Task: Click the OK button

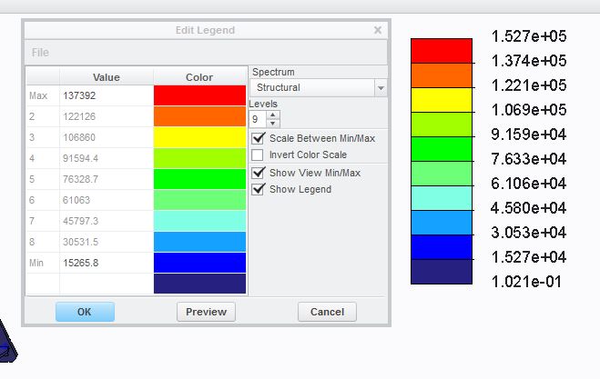Action: (x=85, y=312)
